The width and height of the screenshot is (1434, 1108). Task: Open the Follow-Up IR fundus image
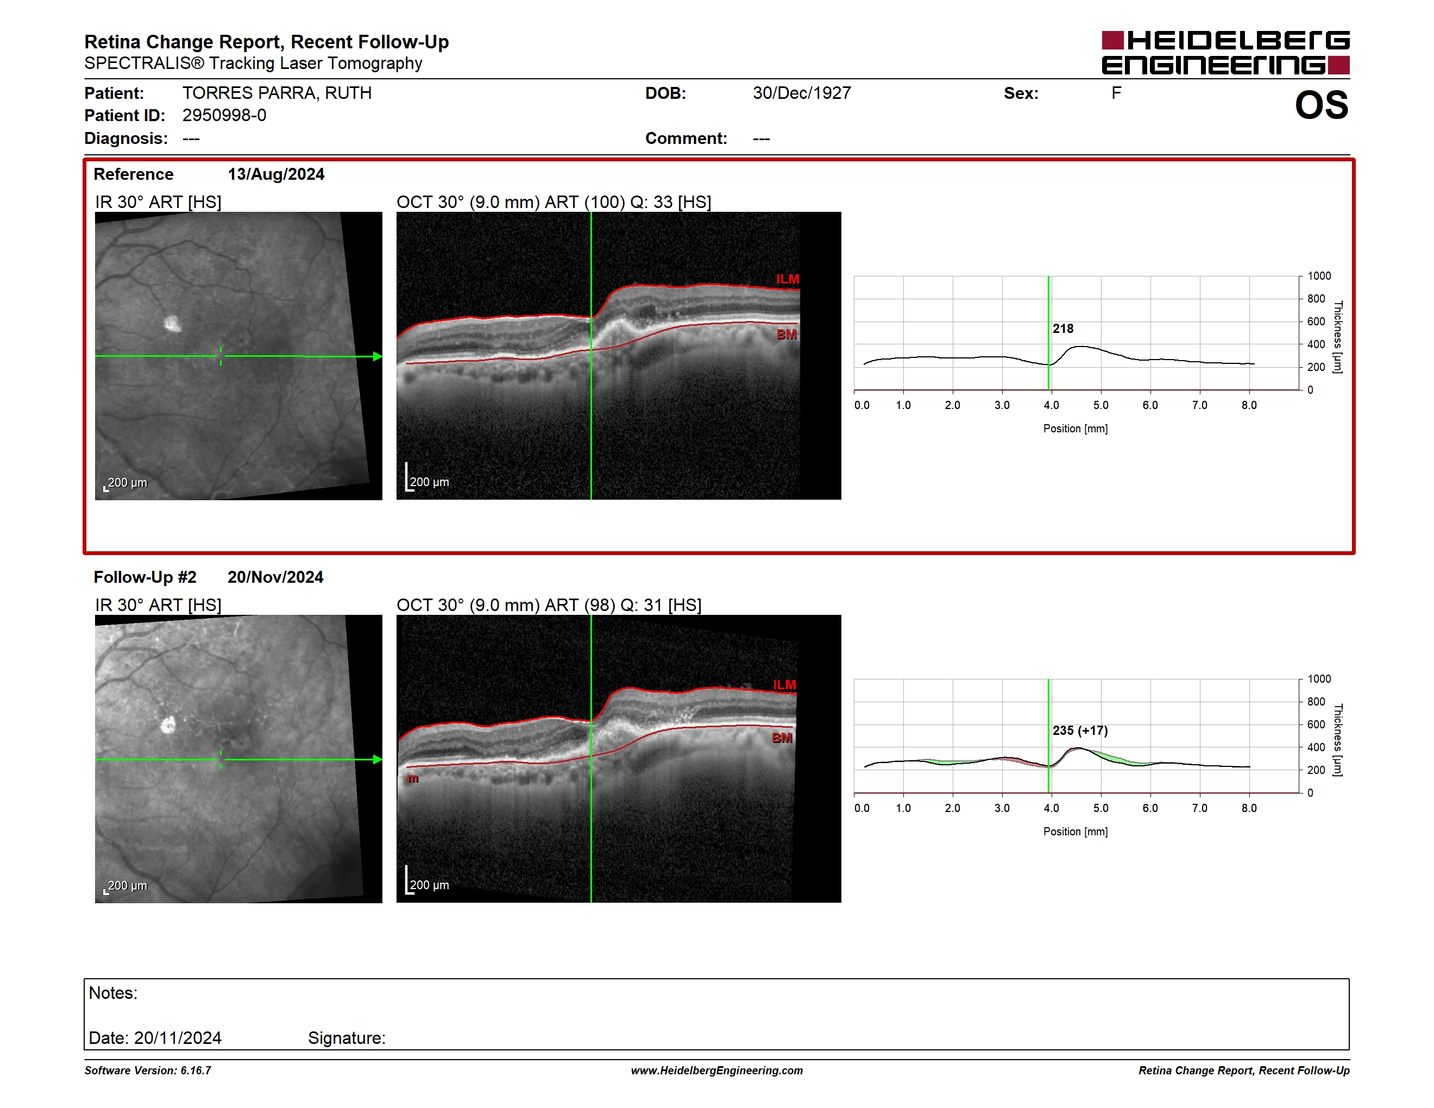[238, 759]
